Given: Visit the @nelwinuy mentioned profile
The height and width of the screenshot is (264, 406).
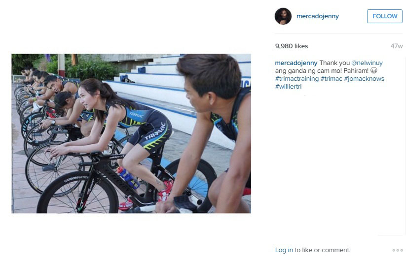Looking at the screenshot, I should (367, 63).
